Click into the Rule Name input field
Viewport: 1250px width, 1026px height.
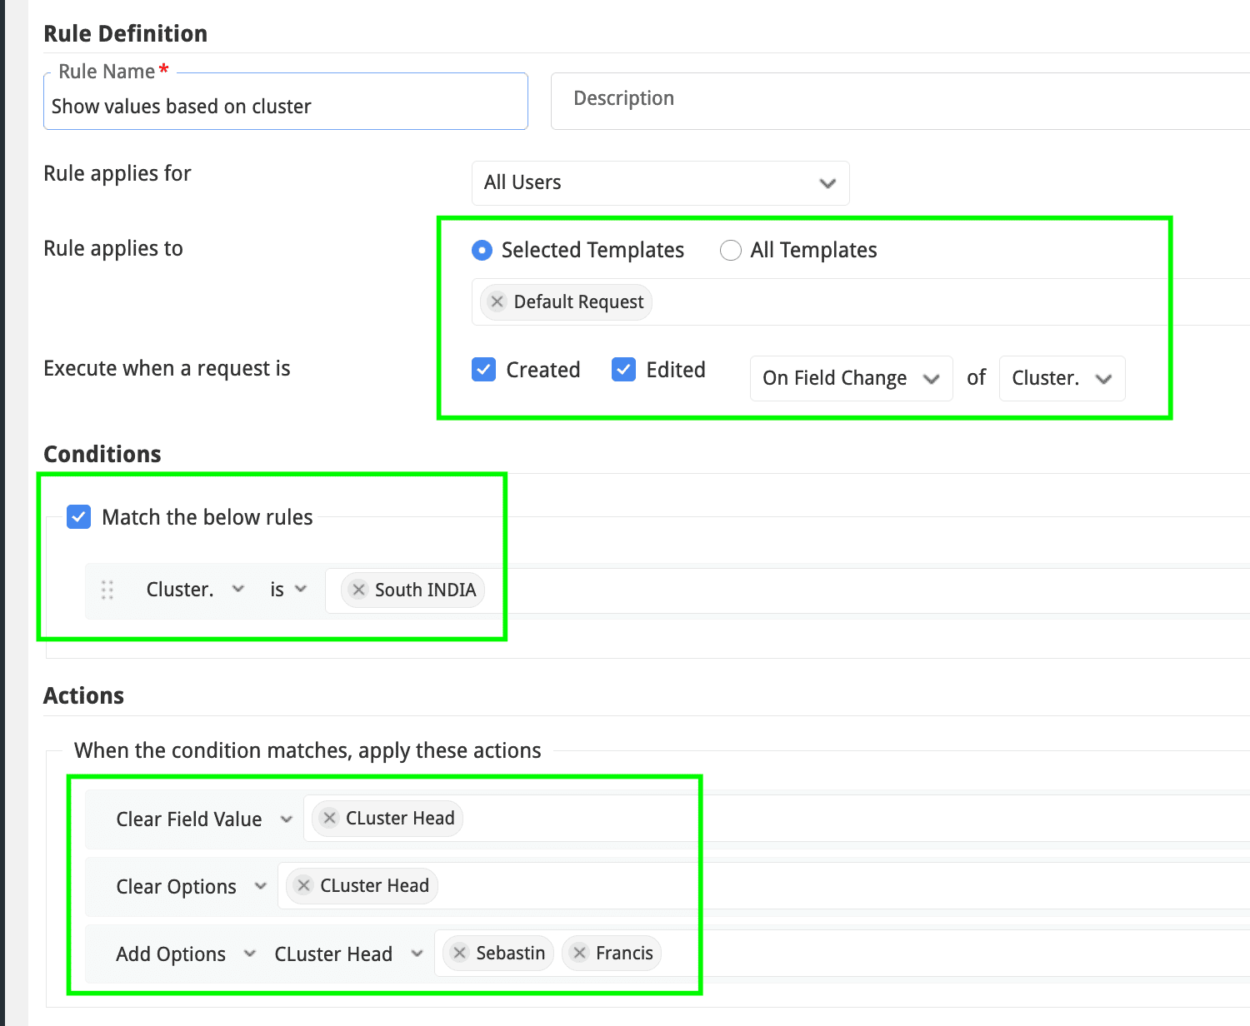tap(285, 107)
